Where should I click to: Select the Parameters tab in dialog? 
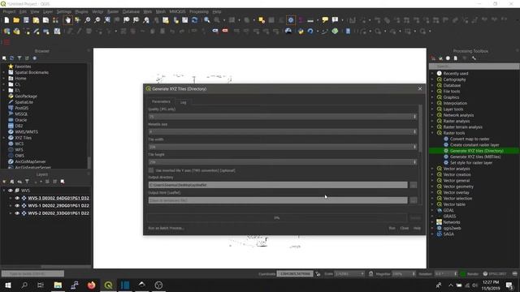[161, 101]
